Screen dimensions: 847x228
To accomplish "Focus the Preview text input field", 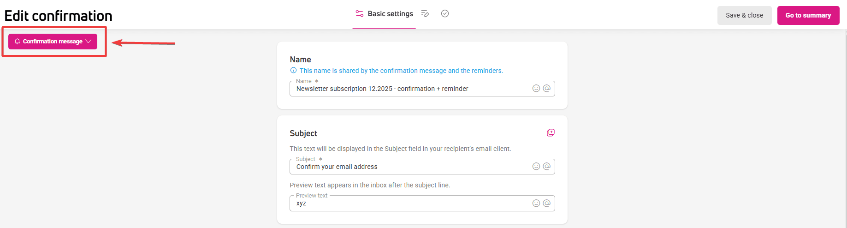I will point(410,204).
